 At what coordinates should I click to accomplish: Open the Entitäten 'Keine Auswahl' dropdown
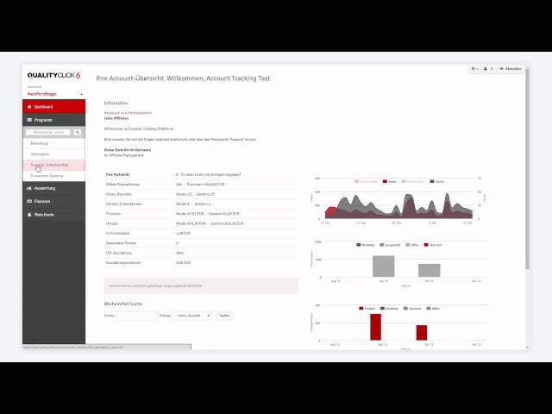coord(191,316)
